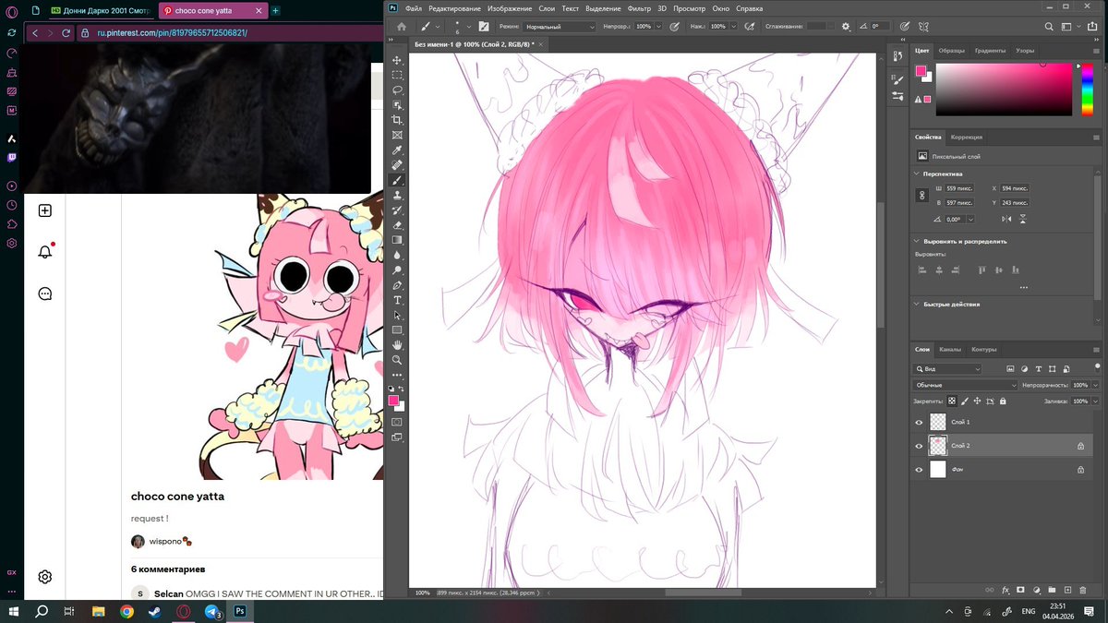This screenshot has height=623, width=1108.
Task: Select the Rectangular Marquee tool
Action: pos(398,75)
